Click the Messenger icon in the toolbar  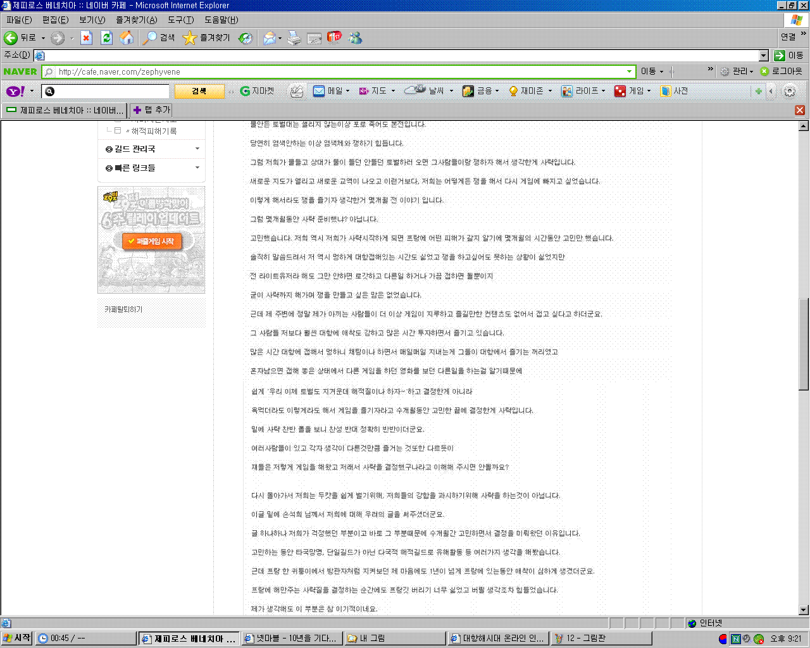pos(356,38)
